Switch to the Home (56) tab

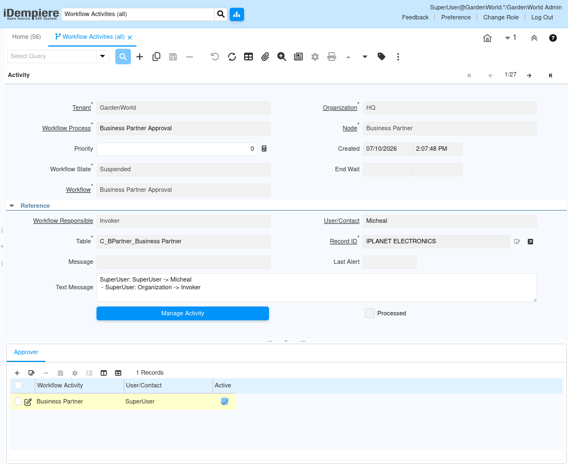pyautogui.click(x=27, y=37)
